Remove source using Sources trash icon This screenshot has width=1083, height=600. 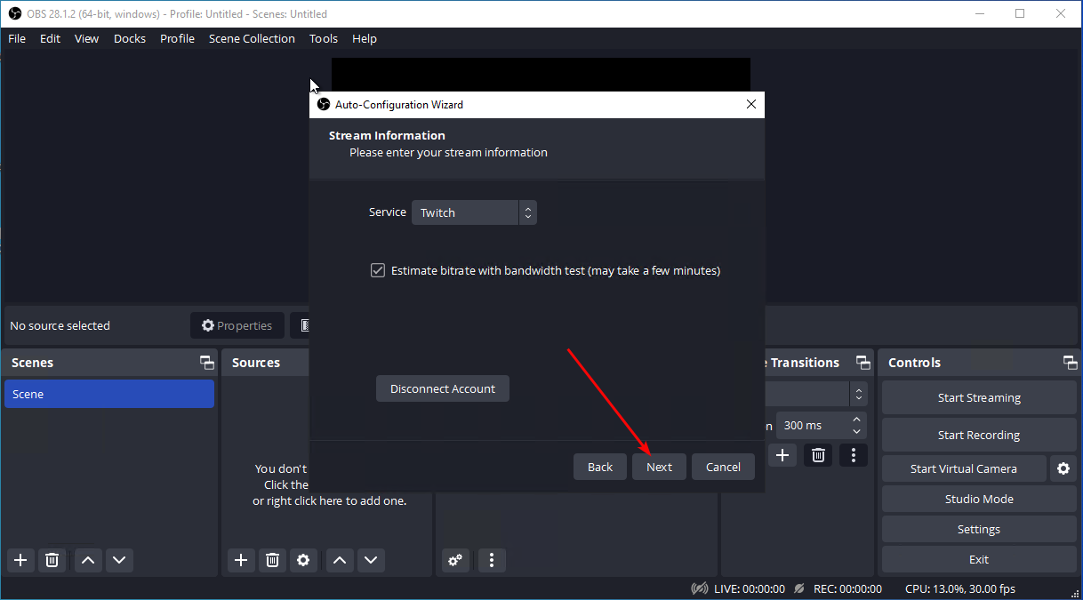point(272,560)
